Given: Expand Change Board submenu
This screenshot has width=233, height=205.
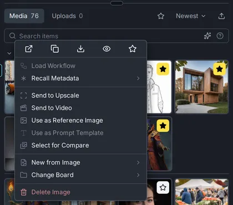Looking at the screenshot, I should point(80,175).
